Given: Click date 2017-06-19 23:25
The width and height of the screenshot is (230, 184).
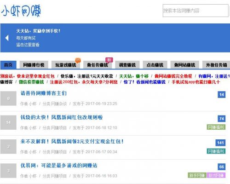Looking at the screenshot, I should click(101, 104).
